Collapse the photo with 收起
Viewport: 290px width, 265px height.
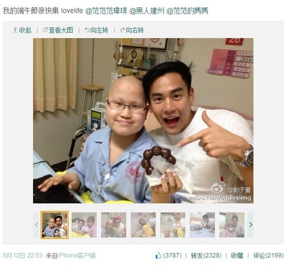[22, 30]
